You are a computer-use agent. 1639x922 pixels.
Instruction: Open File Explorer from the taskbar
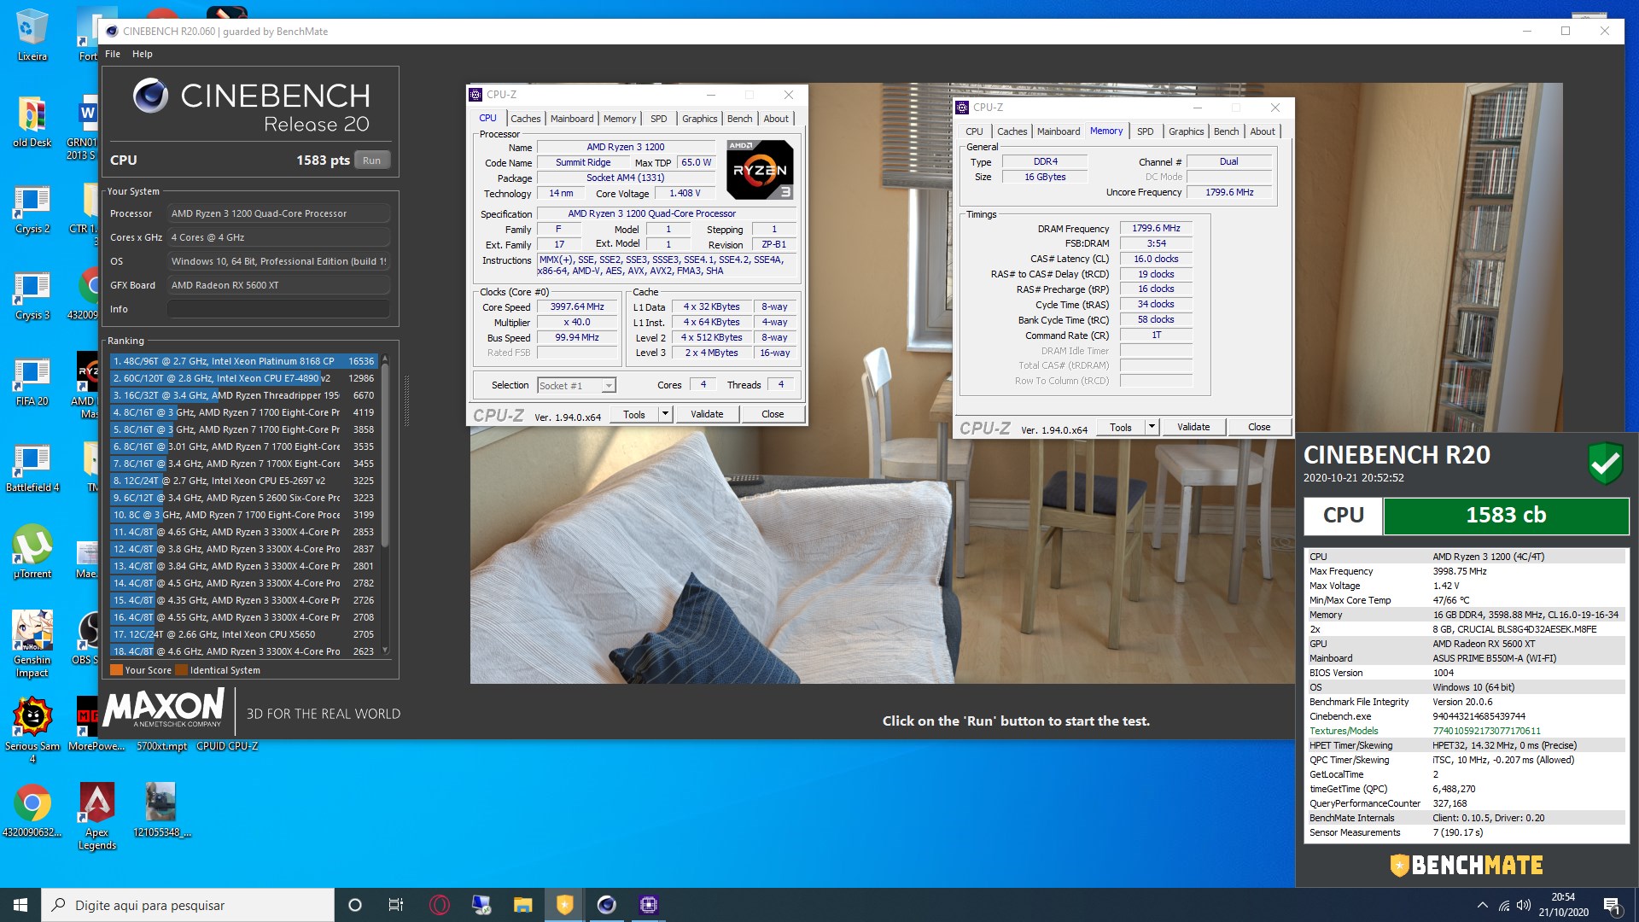[x=522, y=905]
